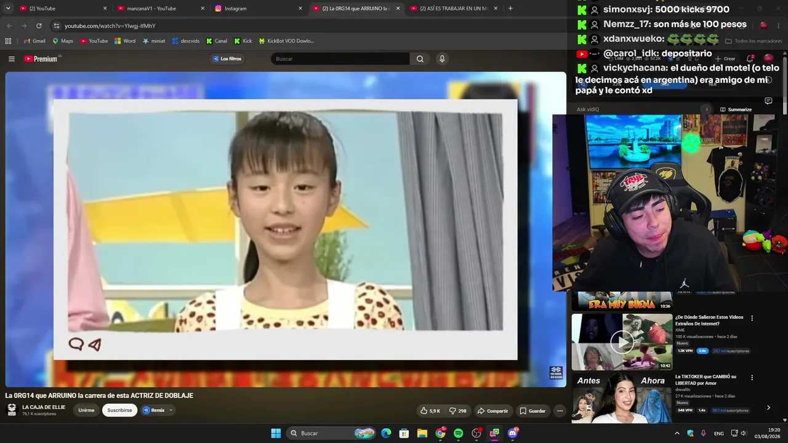
Task: Click the Summarize button
Action: [736, 110]
